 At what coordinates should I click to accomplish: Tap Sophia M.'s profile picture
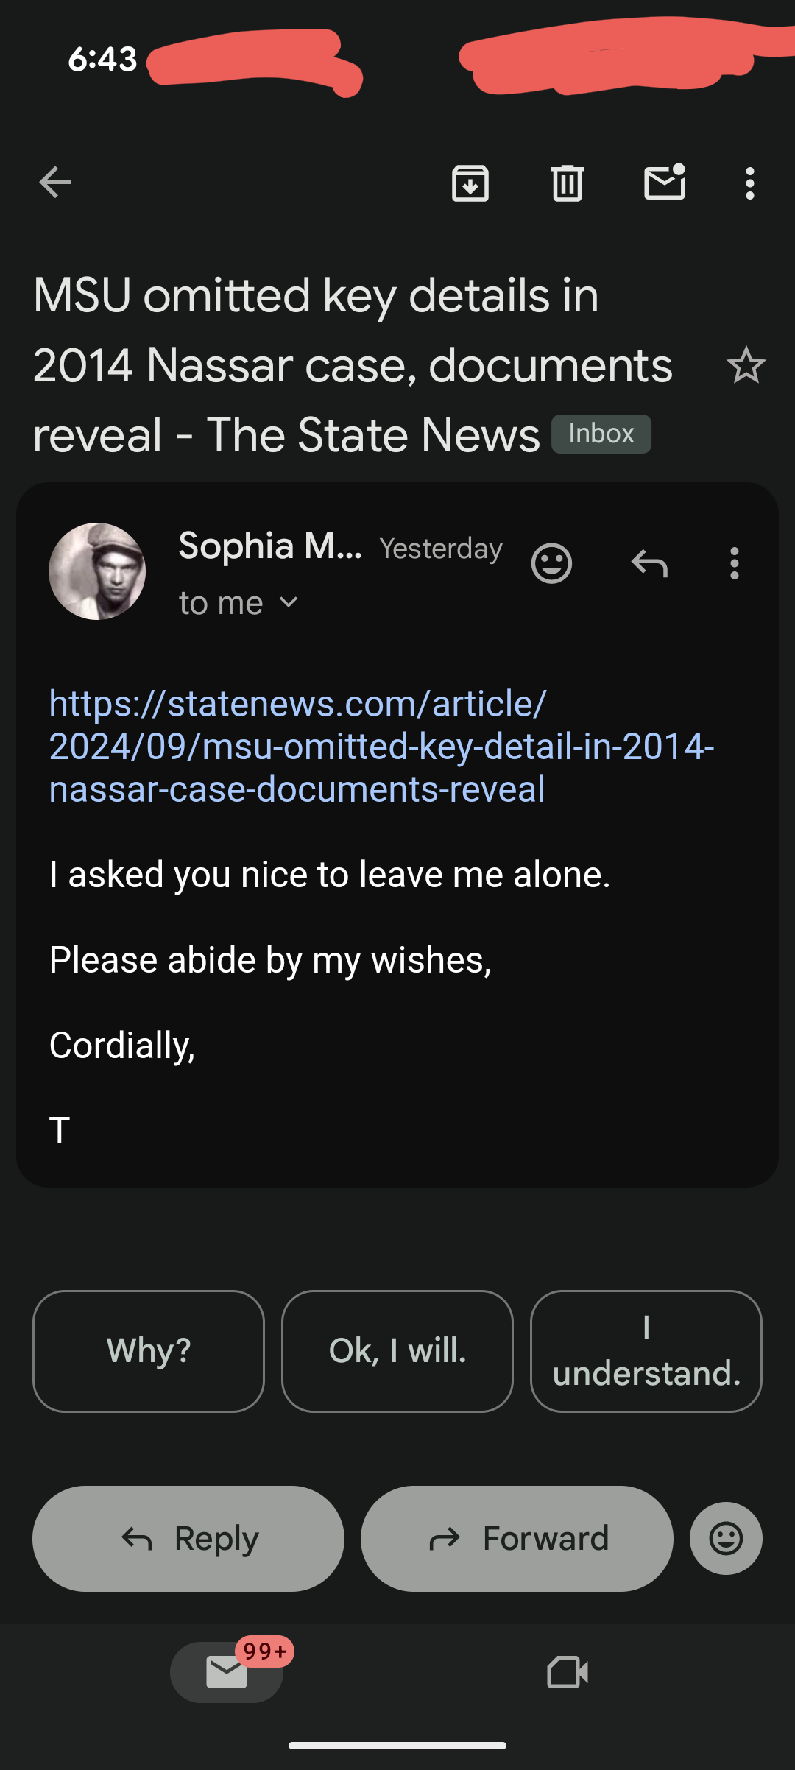[x=97, y=571]
